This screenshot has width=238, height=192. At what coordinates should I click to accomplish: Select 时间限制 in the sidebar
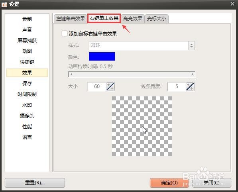[x=27, y=94]
